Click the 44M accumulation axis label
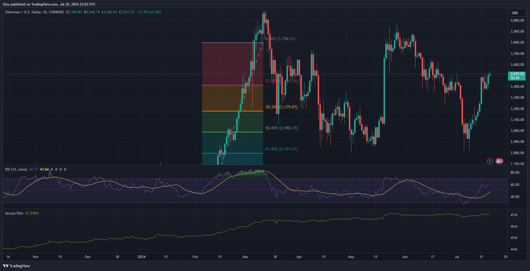 [514, 249]
